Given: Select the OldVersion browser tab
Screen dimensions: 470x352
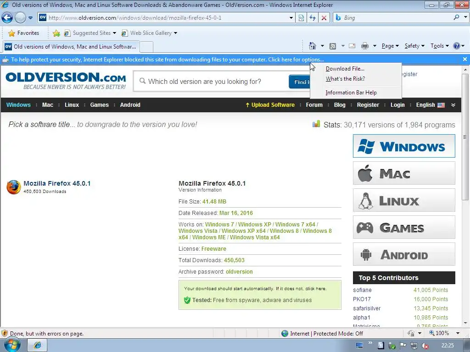Looking at the screenshot, I should click(x=71, y=47).
